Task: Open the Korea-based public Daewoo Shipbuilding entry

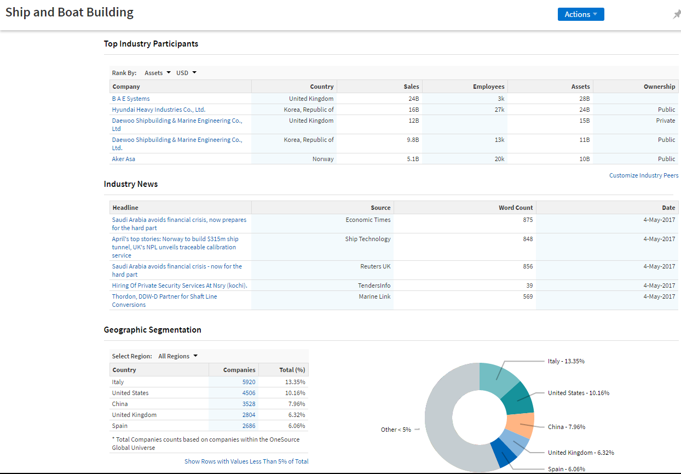Action: [177, 144]
